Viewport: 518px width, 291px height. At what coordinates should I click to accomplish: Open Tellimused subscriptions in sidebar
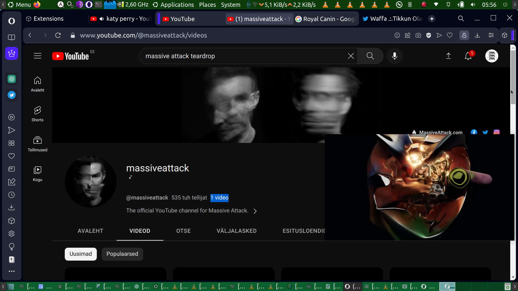point(38,144)
